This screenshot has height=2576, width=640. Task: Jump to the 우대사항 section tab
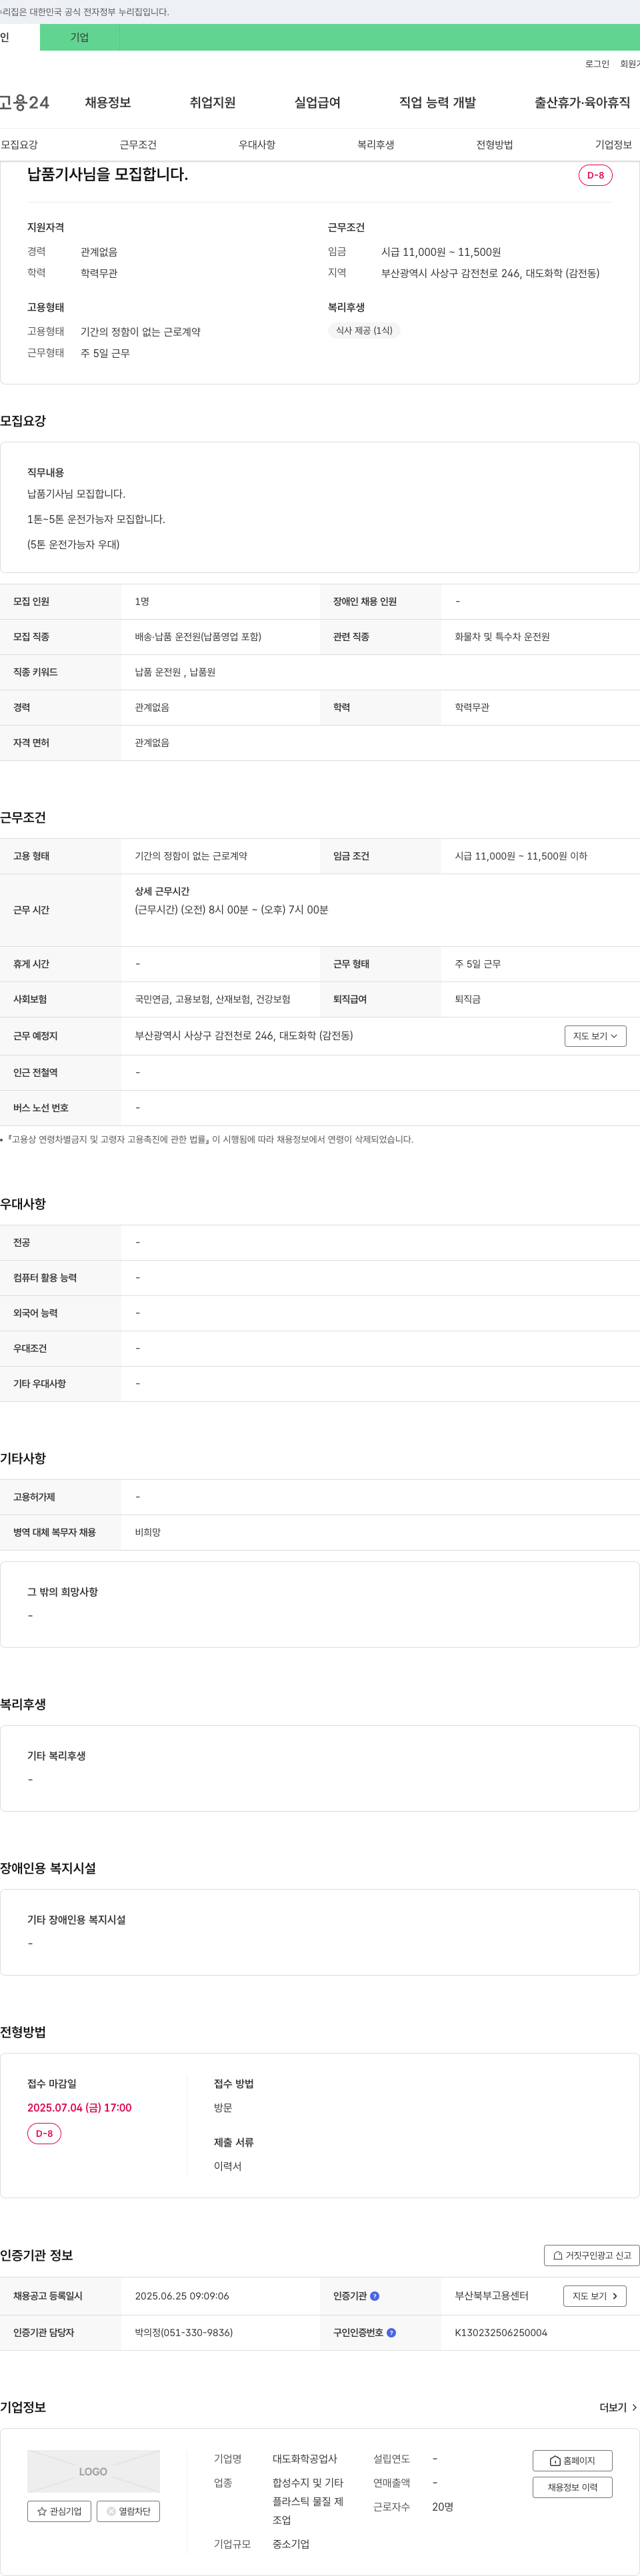[257, 145]
